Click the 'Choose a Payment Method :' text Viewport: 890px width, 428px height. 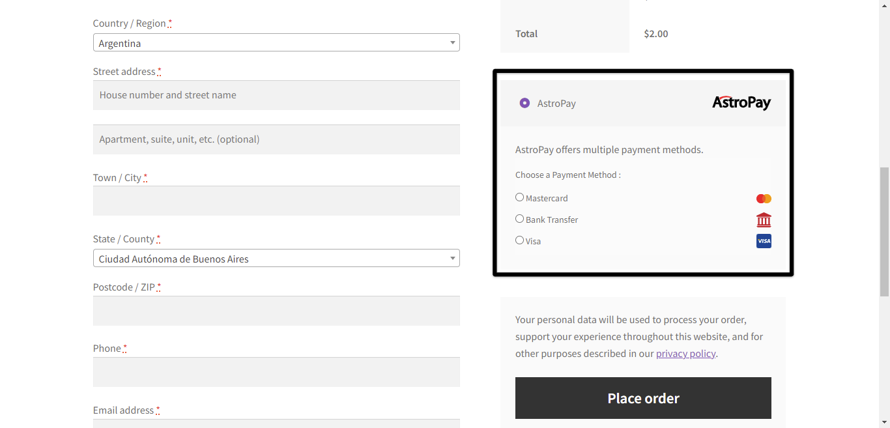coord(567,175)
